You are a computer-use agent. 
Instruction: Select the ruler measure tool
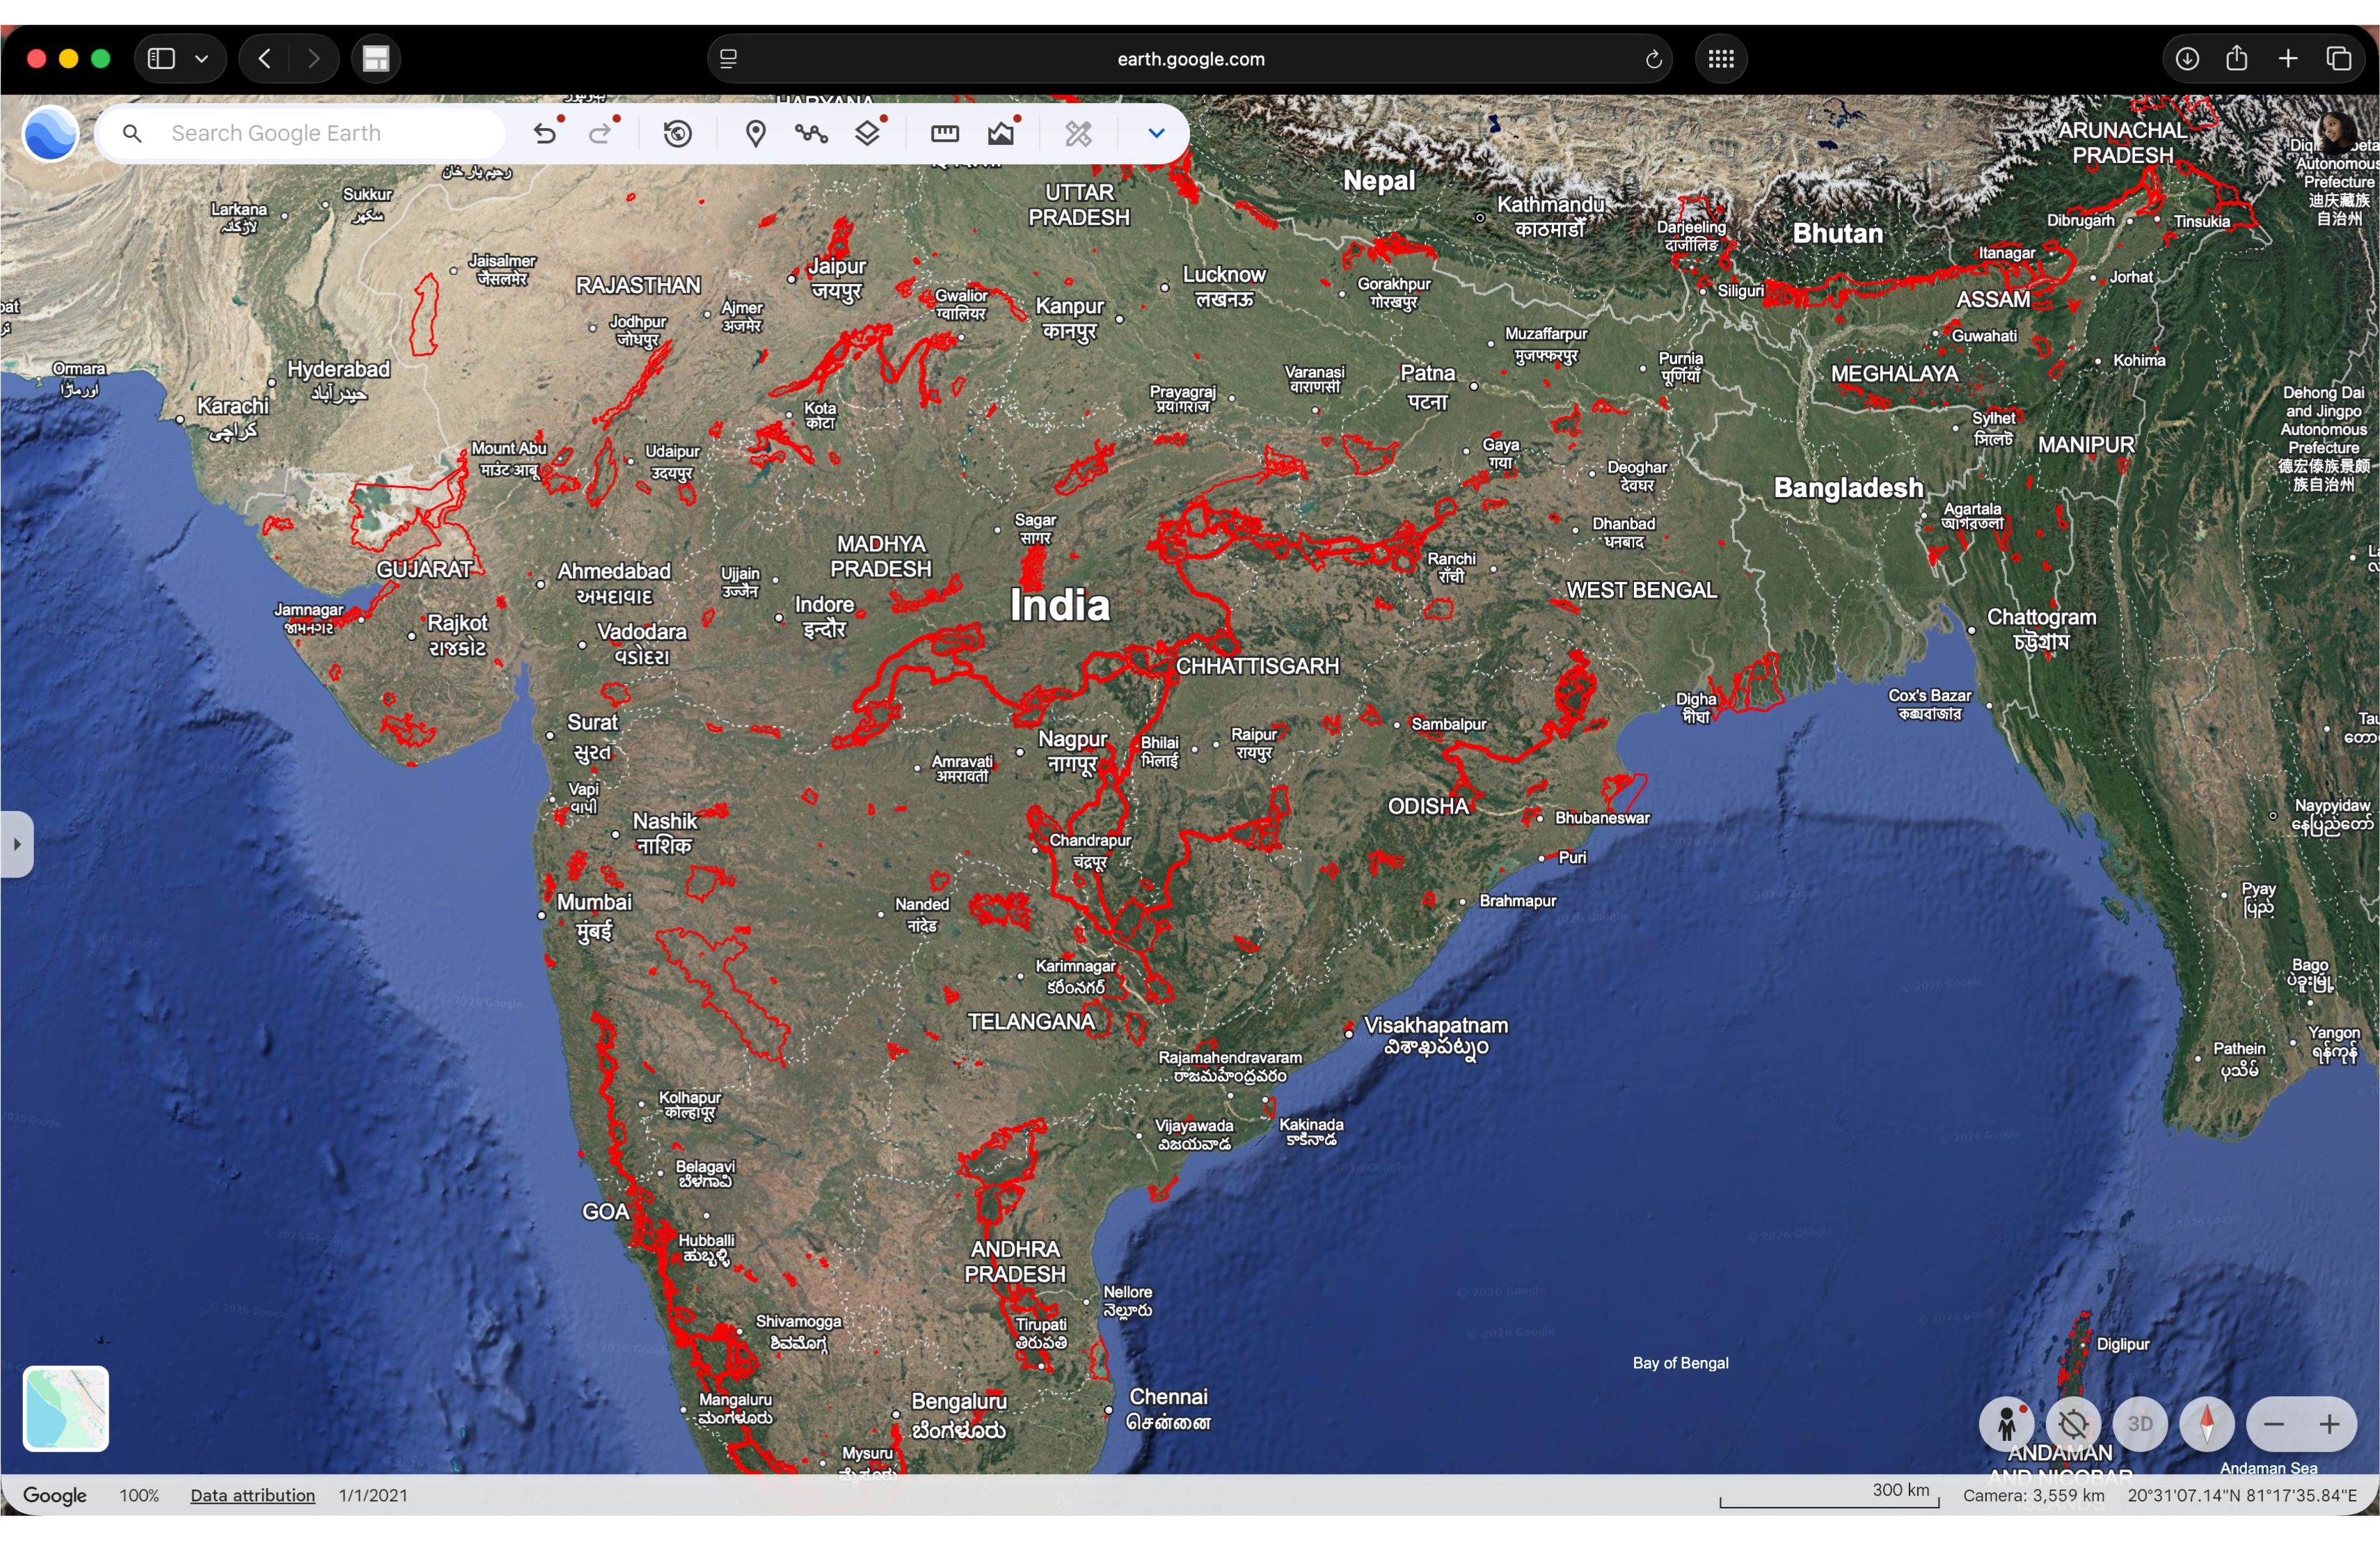(944, 133)
